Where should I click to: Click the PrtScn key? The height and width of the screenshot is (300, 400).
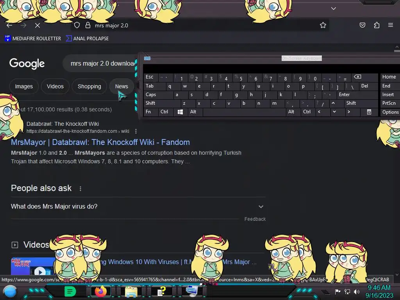click(390, 103)
